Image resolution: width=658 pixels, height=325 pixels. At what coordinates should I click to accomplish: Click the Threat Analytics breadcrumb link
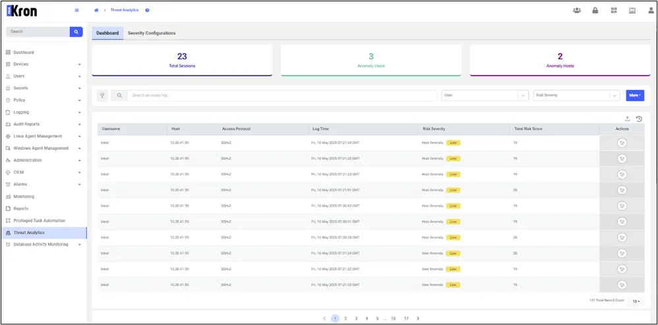pyautogui.click(x=124, y=10)
